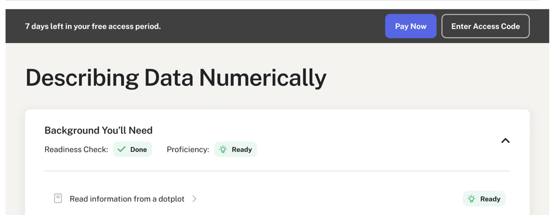Click the "Background You'll Need" heading
Image resolution: width=553 pixels, height=215 pixels.
pos(99,130)
